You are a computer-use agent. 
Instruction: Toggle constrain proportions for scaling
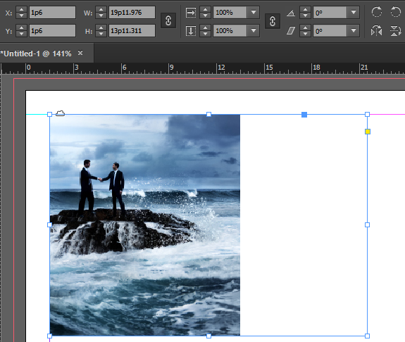click(x=273, y=21)
